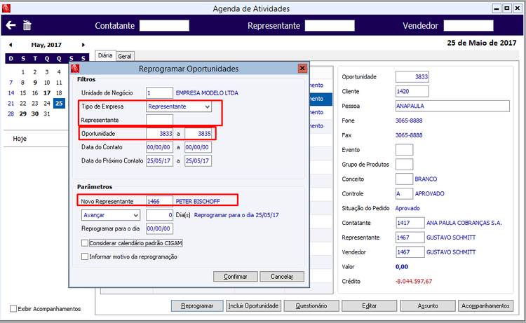Viewport: 526px width, 323px height.
Task: Click Reprogramar para o dia date field
Action: pyautogui.click(x=160, y=228)
